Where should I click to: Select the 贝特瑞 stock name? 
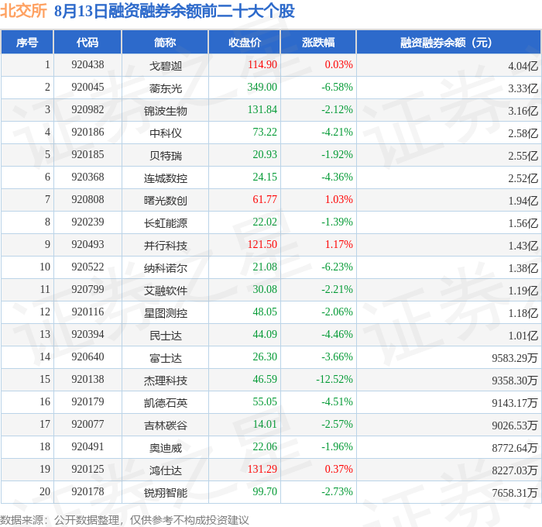click(165, 156)
